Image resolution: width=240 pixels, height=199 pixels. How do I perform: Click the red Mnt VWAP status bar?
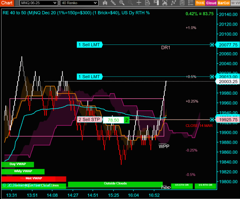pyautogui.click(x=34, y=179)
